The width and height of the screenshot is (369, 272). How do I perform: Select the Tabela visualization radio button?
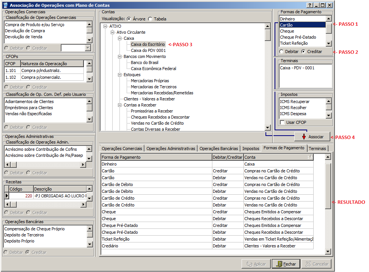pos(150,19)
